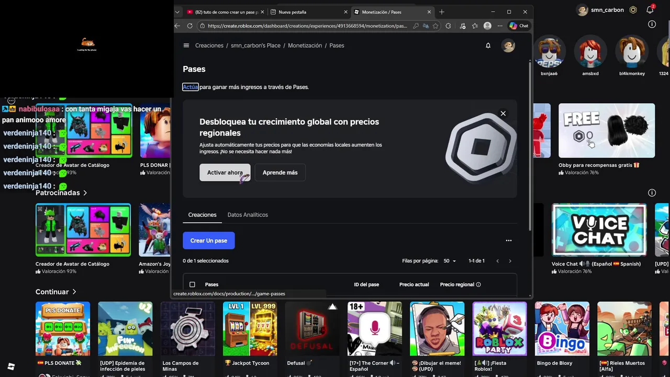Viewport: 670px width, 377px height.
Task: Expand Patrocinadas section arrow
Action: coord(85,193)
